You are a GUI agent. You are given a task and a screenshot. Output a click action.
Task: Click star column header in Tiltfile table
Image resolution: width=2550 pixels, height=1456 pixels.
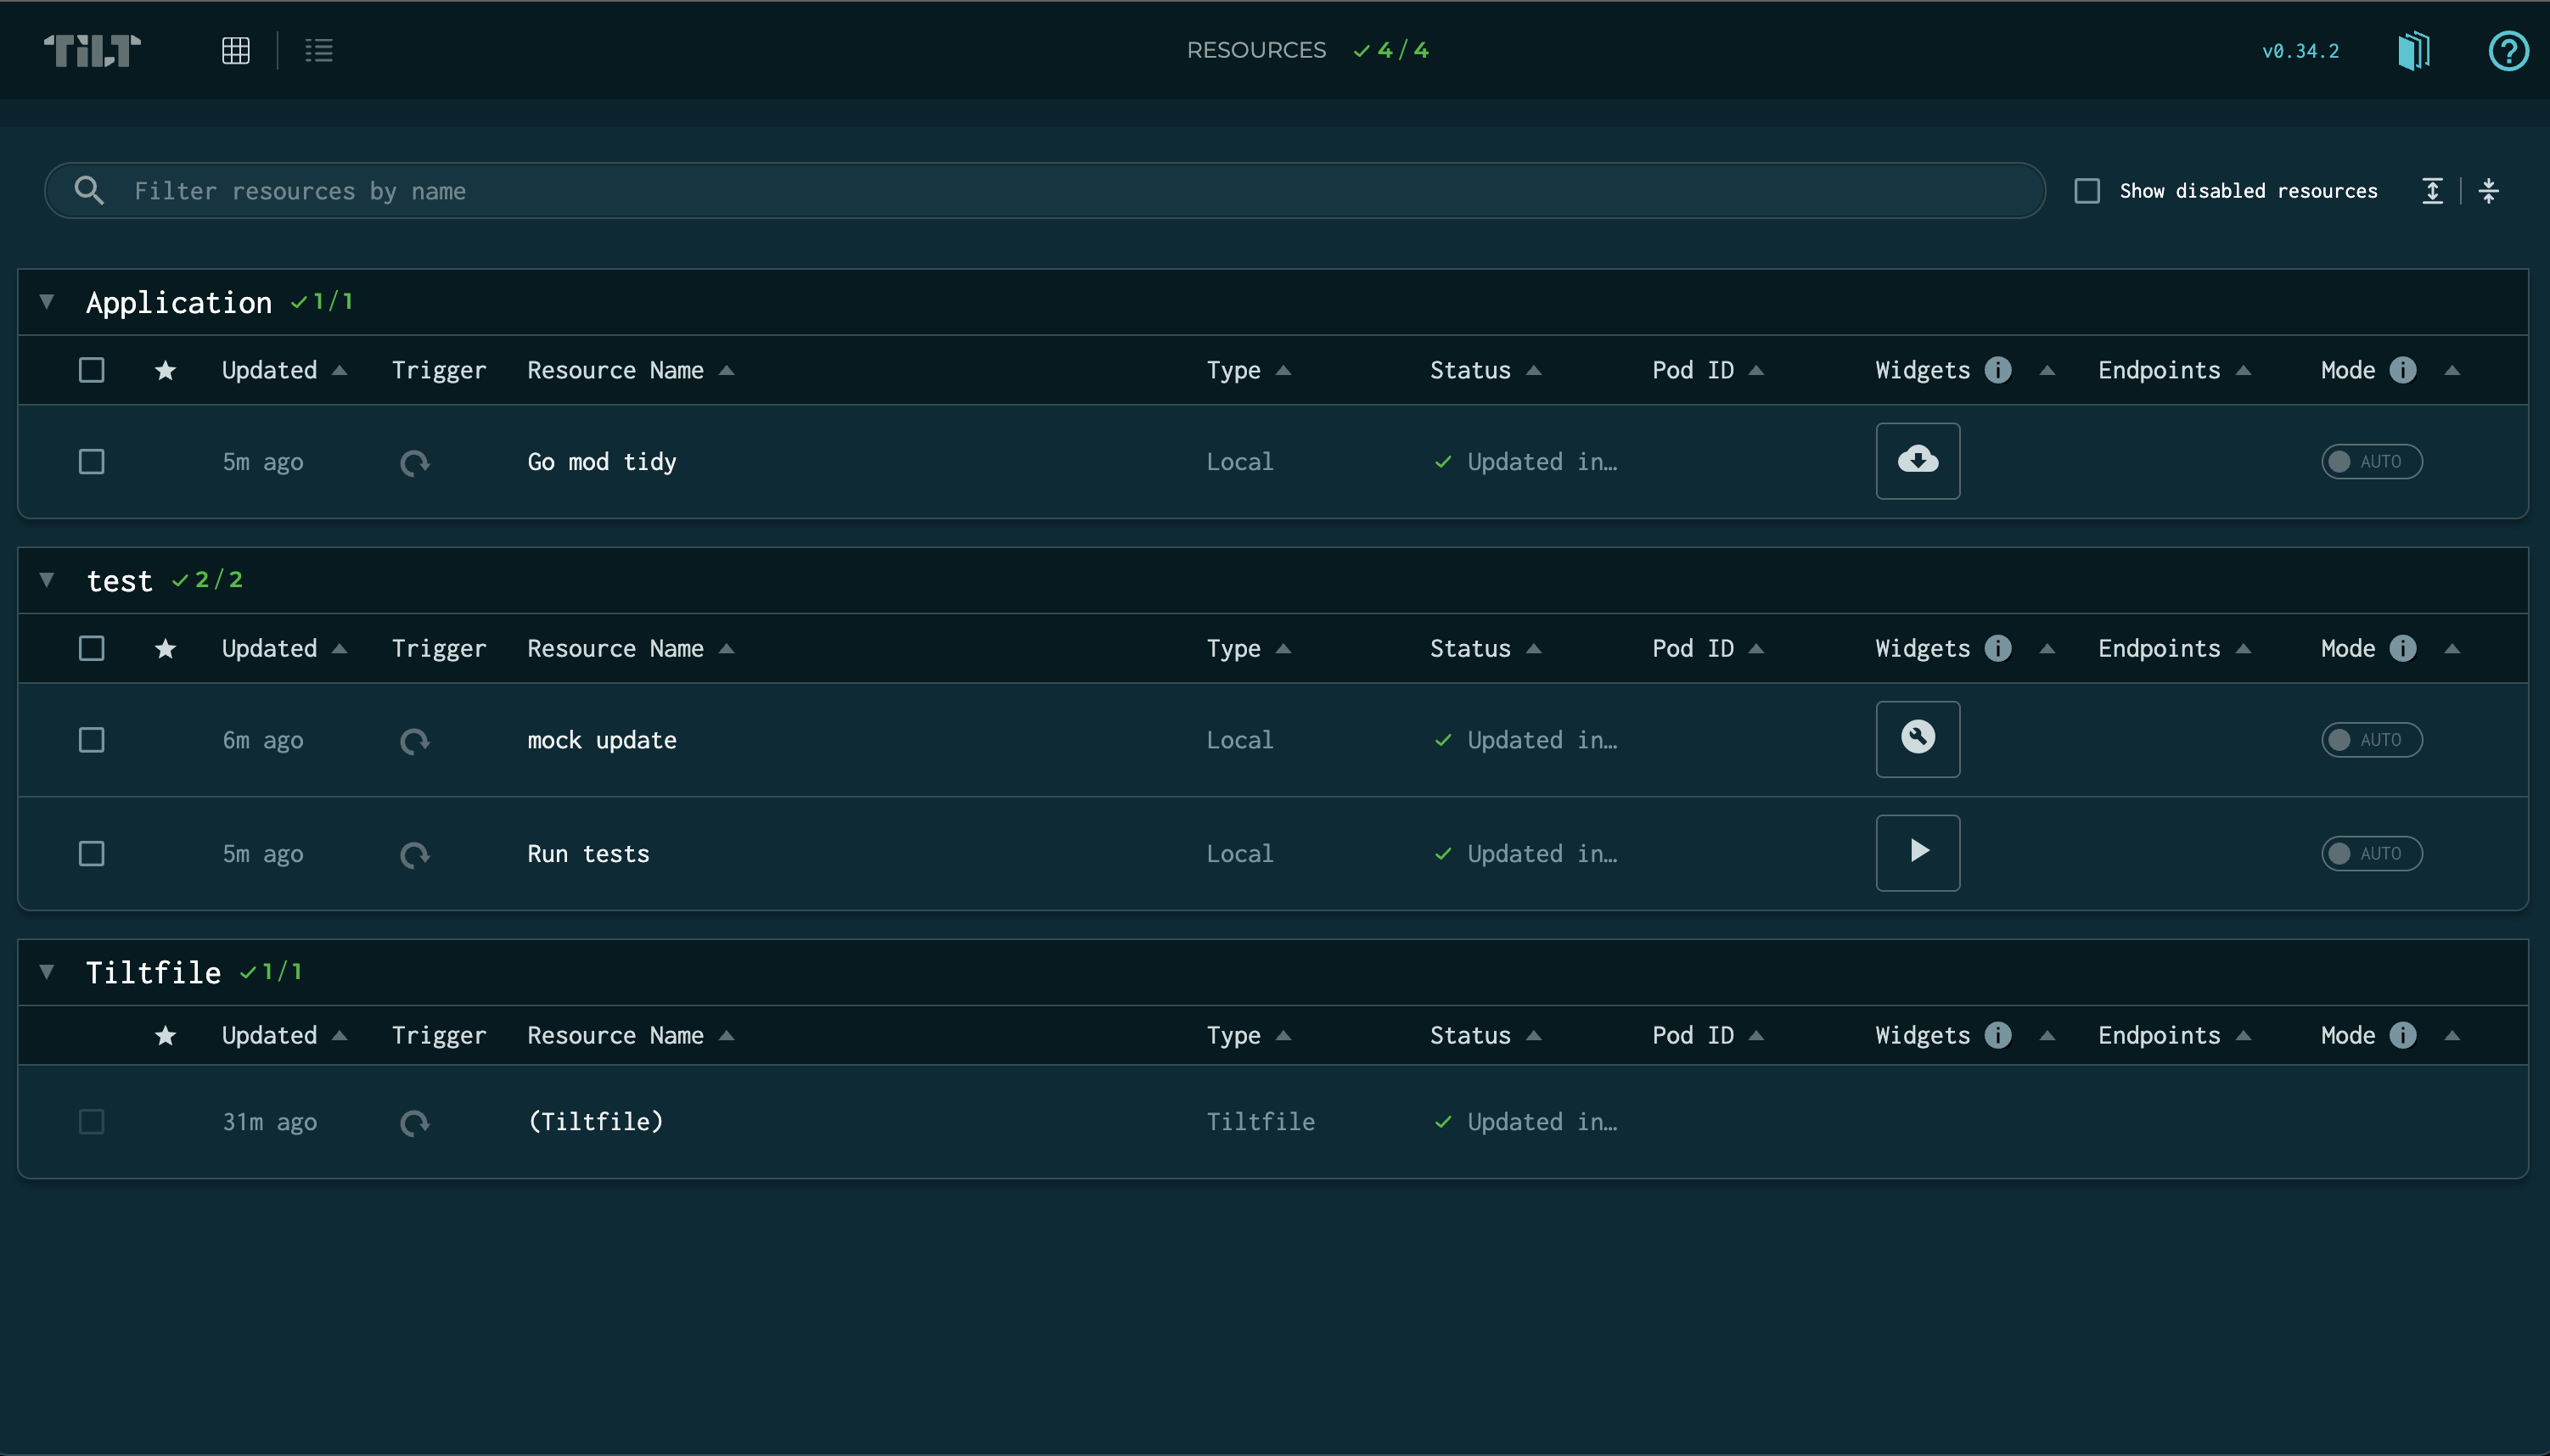pyautogui.click(x=165, y=1035)
